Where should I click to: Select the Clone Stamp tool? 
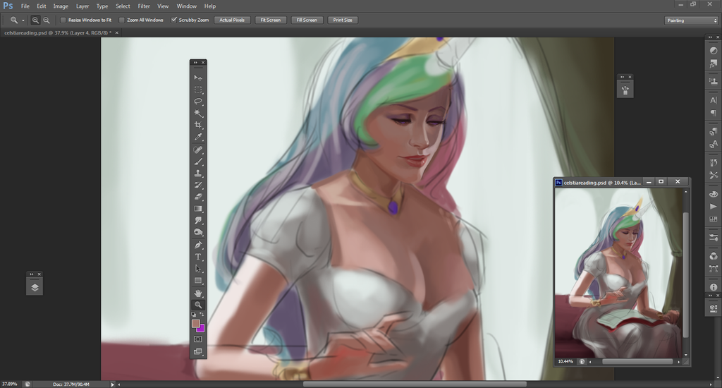click(198, 174)
